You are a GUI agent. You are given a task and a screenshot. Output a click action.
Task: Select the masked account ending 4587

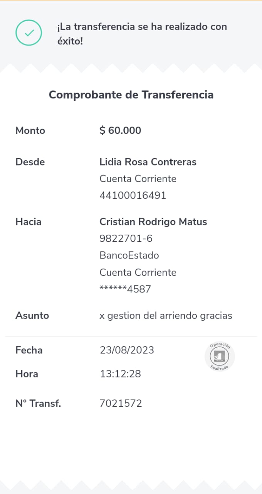tap(125, 289)
